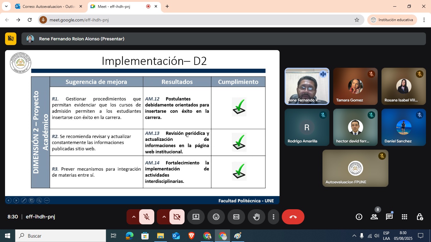Expand audio settings arrow beside microphone
The height and width of the screenshot is (242, 431).
(x=133, y=217)
